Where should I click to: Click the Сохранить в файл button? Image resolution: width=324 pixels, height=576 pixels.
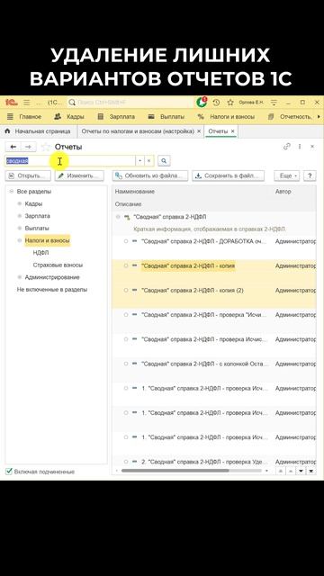(228, 176)
